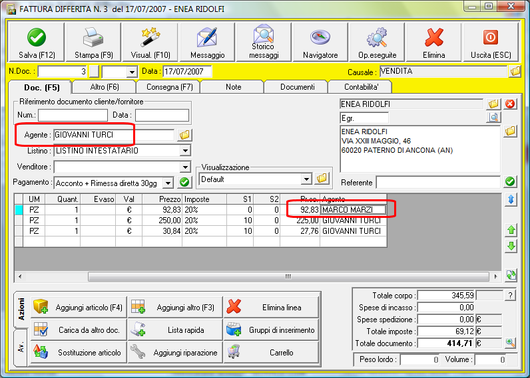
Task: Open address box folder icon
Action: (x=510, y=131)
